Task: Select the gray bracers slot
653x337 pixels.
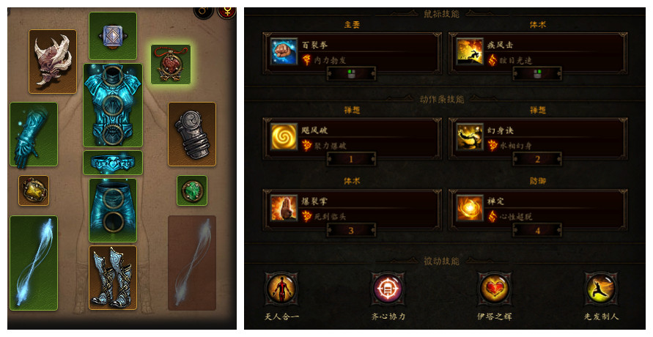Action: coord(192,134)
